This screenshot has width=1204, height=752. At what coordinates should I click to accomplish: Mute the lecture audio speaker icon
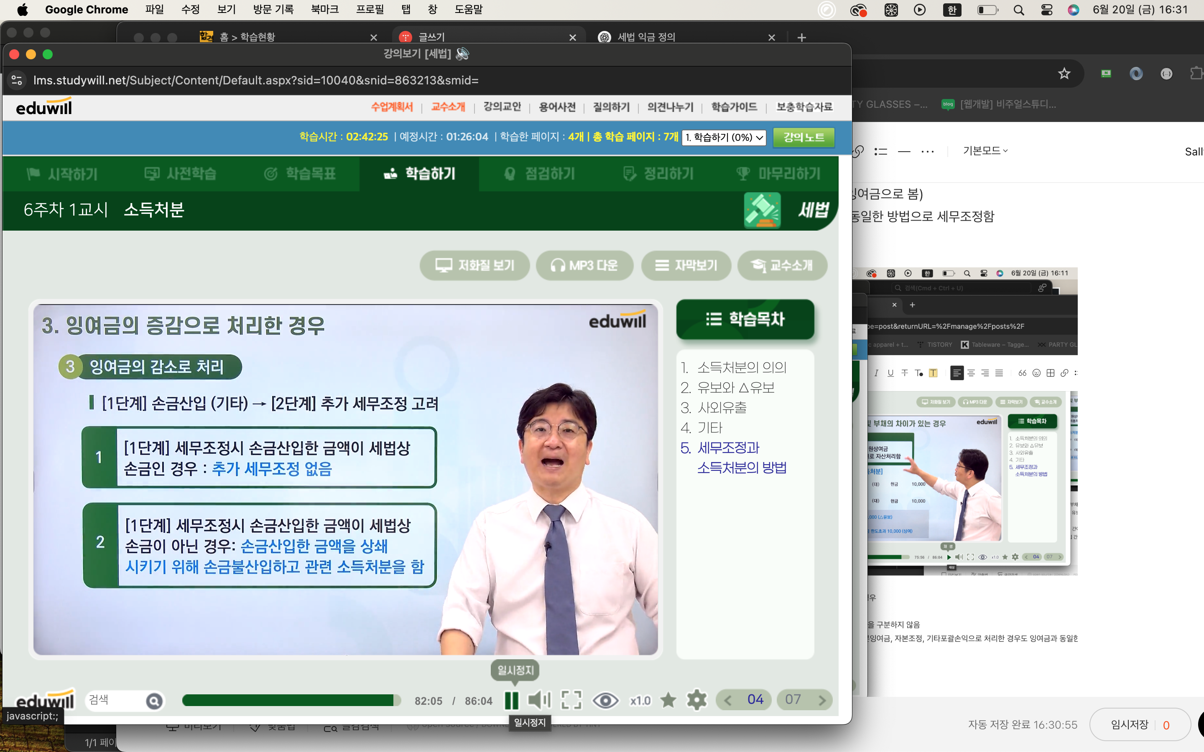pos(539,700)
